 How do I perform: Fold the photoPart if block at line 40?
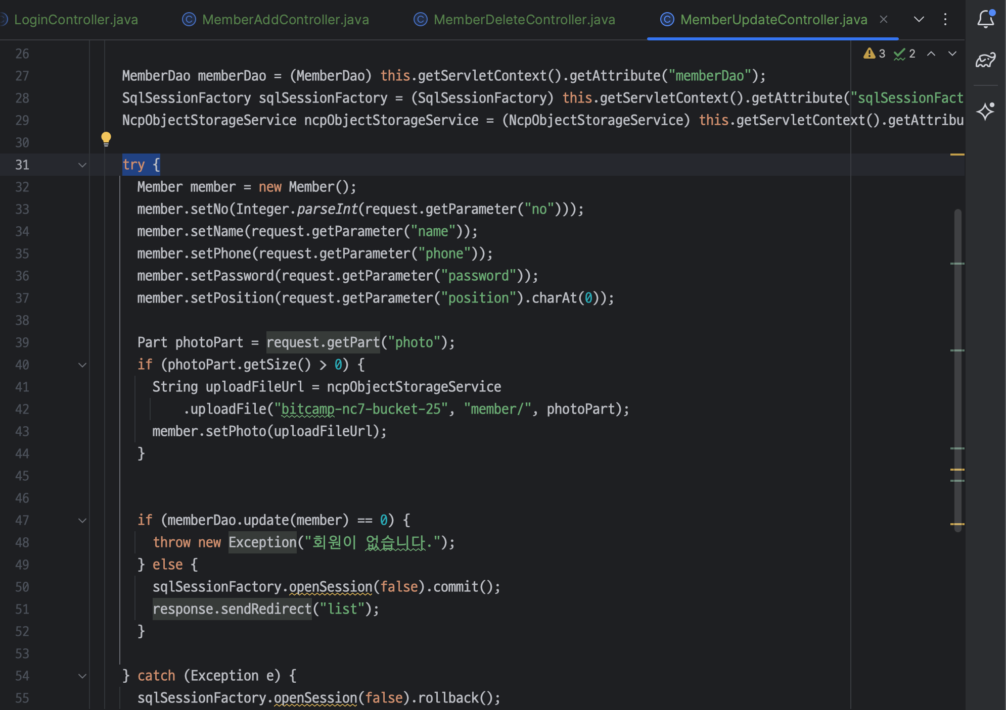coord(82,365)
